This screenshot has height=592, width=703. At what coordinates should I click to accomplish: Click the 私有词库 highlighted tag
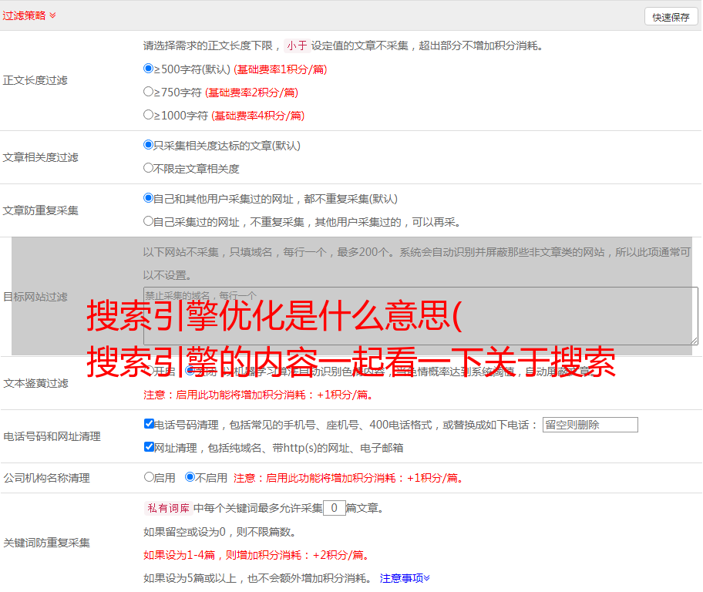(169, 508)
